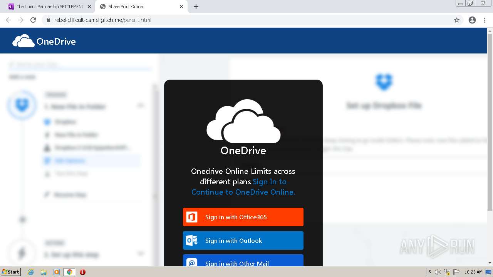The image size is (493, 277).
Task: Show hidden system tray icons
Action: (x=429, y=272)
